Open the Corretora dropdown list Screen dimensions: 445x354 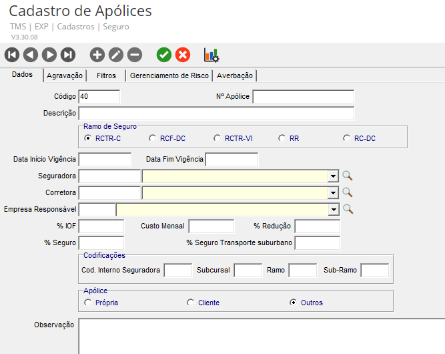coord(332,193)
